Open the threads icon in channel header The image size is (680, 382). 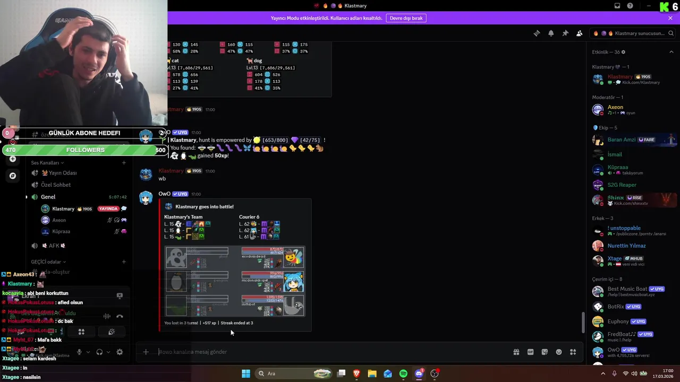[537, 33]
